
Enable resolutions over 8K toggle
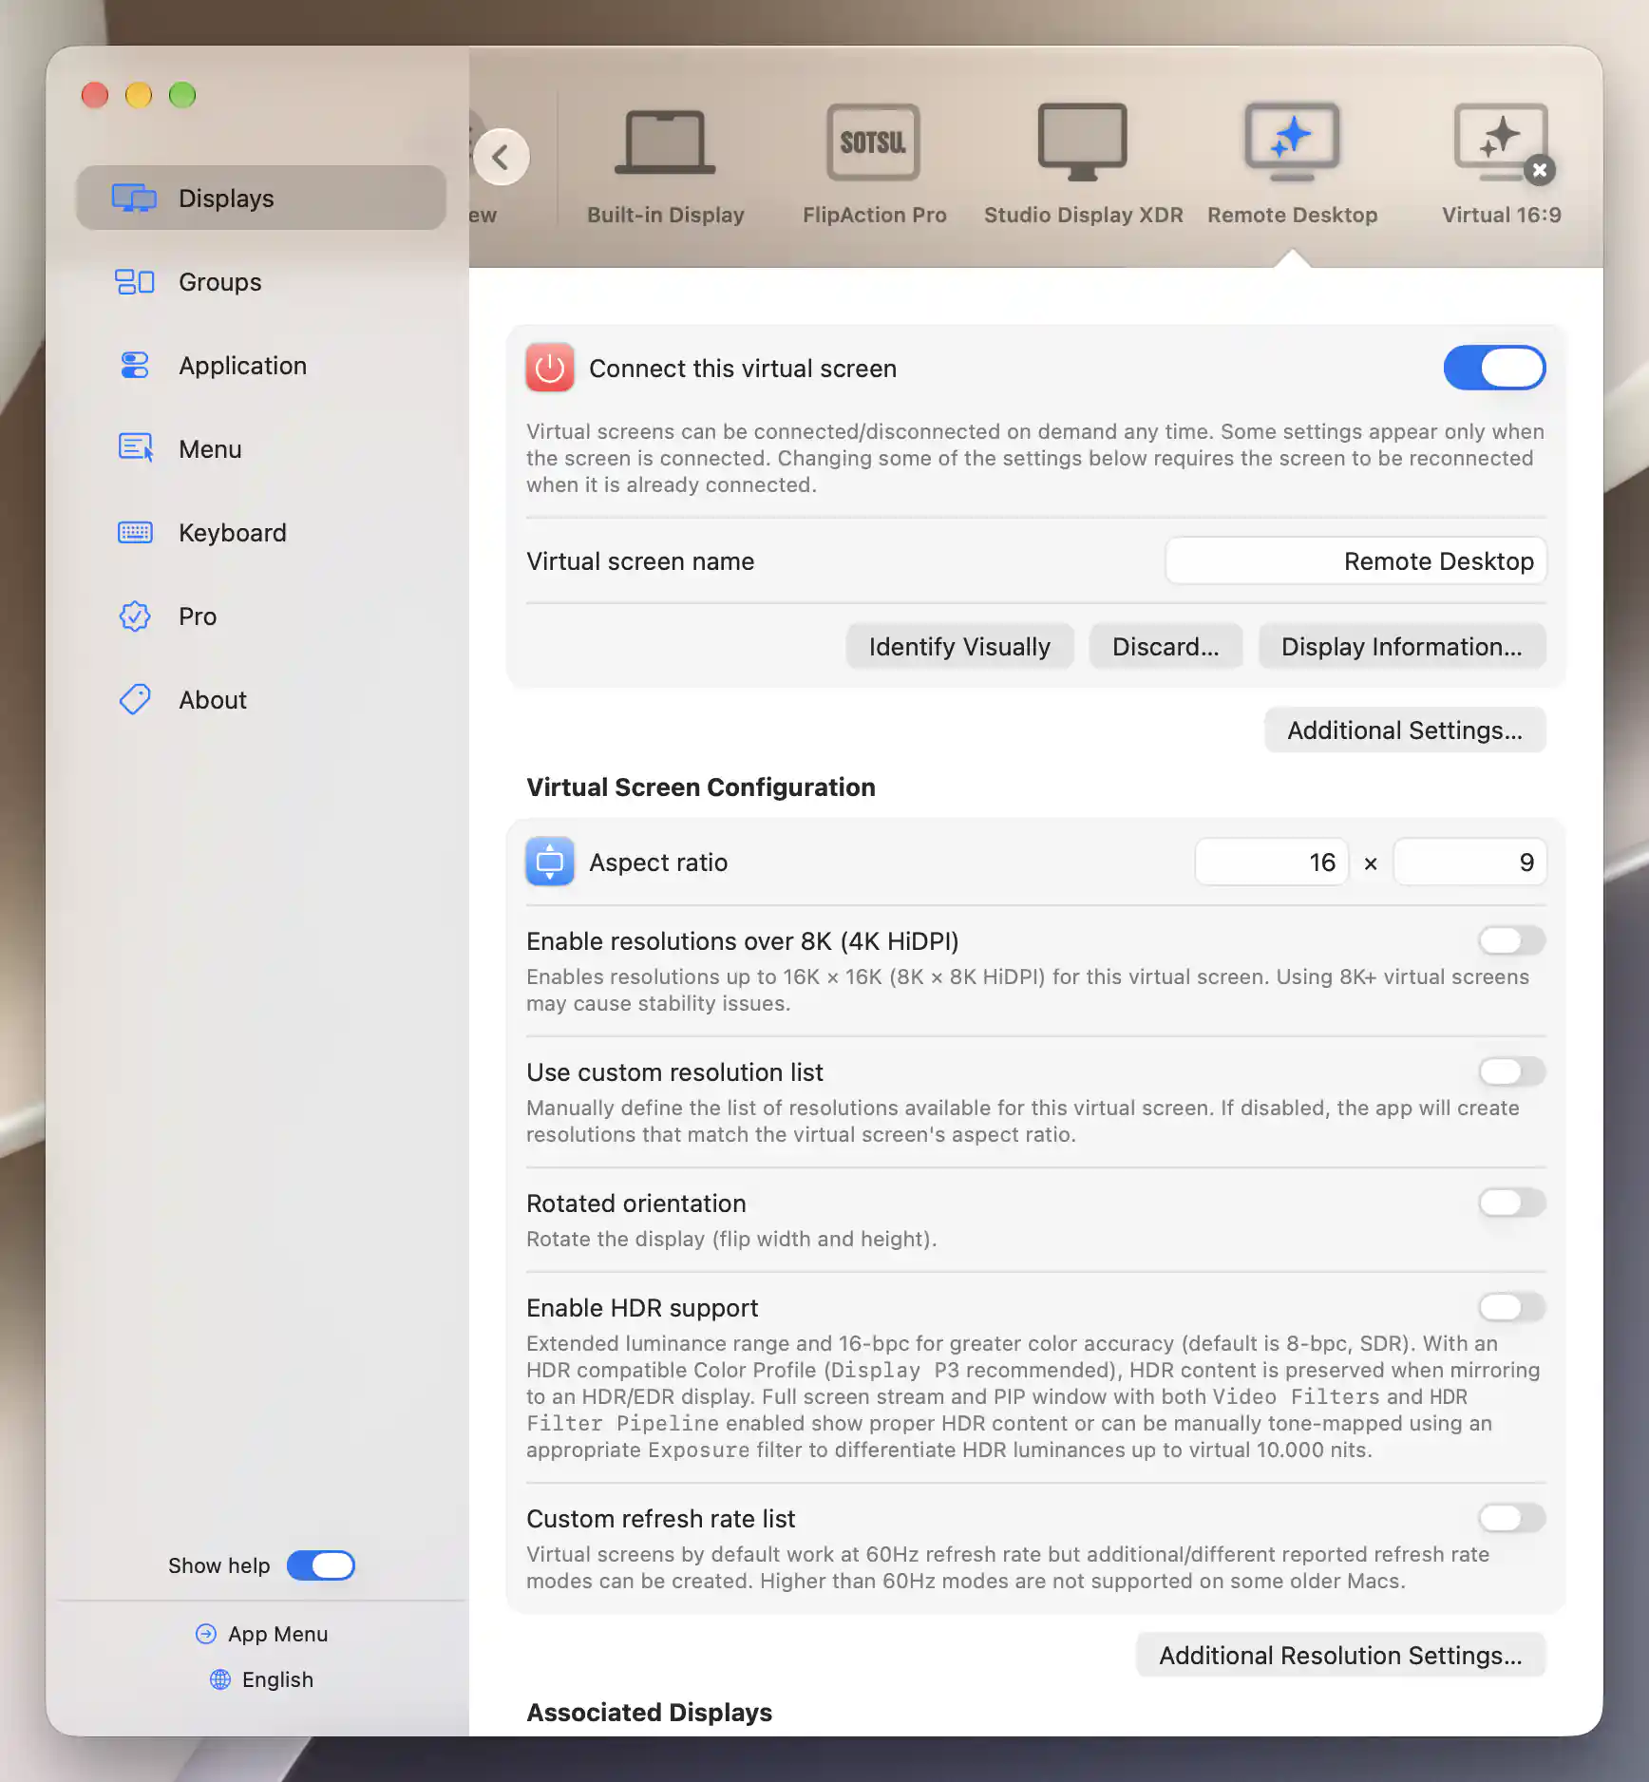click(1511, 940)
